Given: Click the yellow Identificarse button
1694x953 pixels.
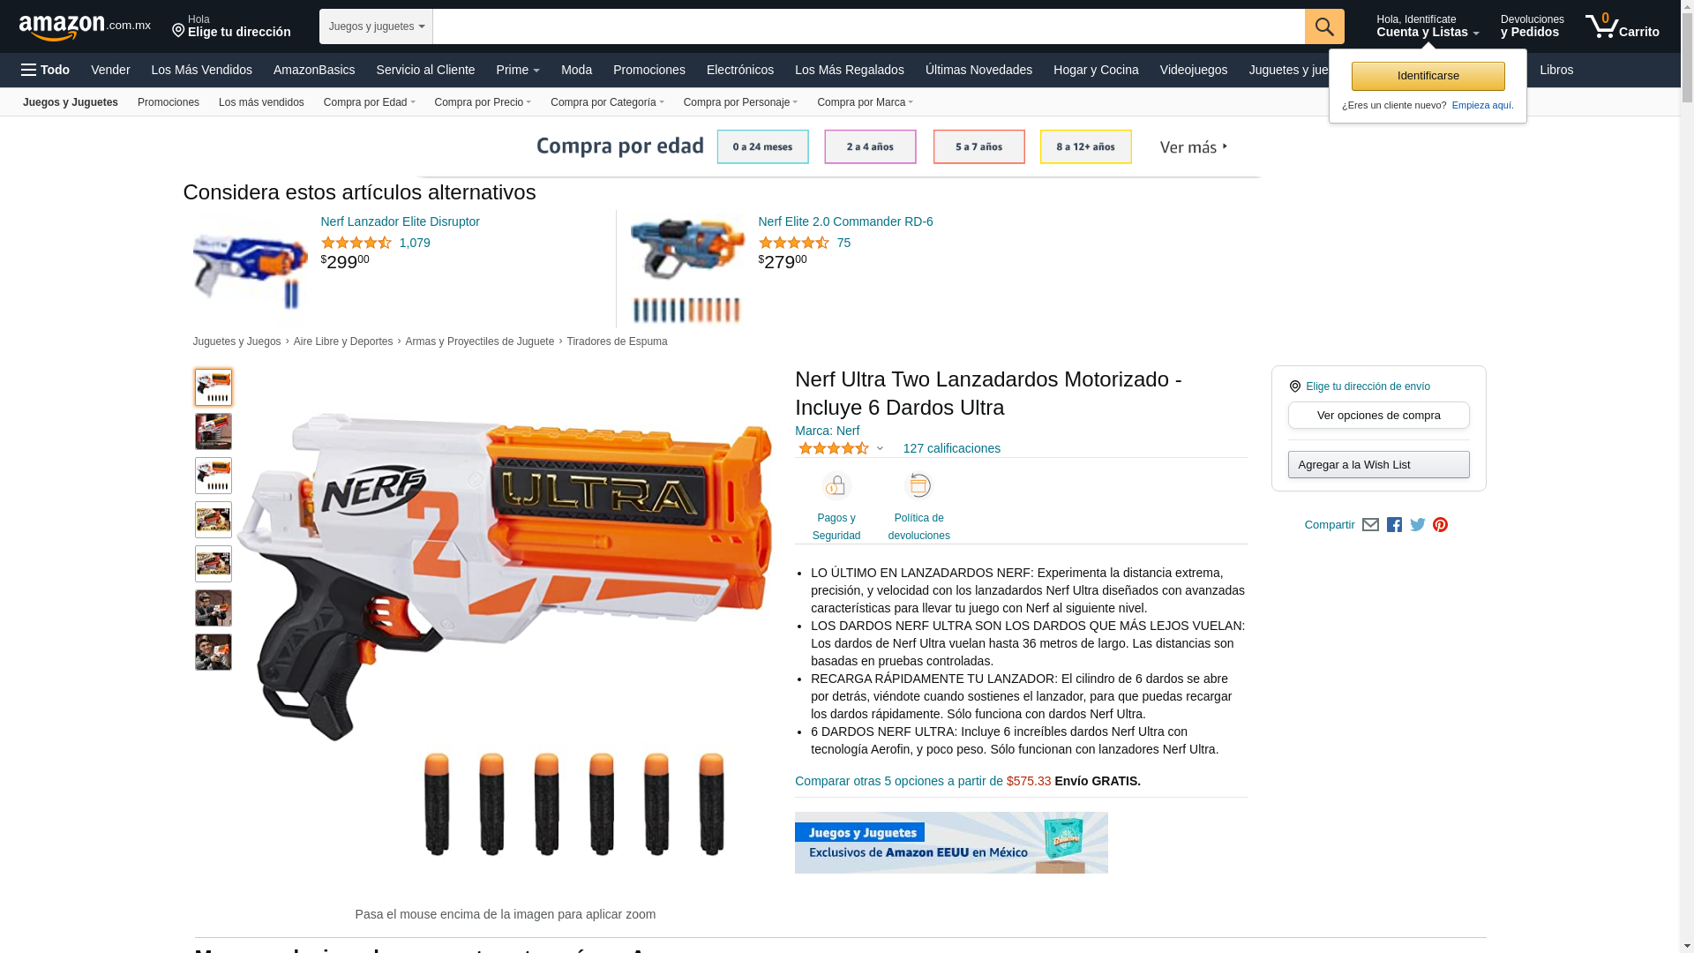Looking at the screenshot, I should click(x=1428, y=76).
